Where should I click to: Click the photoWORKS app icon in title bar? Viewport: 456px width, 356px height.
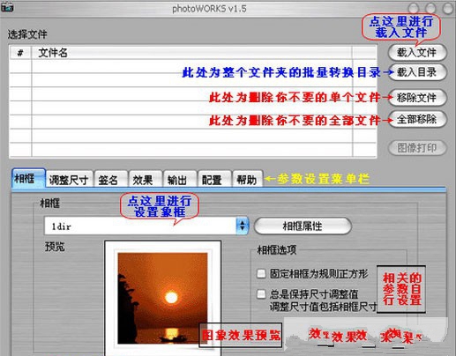pos(7,7)
